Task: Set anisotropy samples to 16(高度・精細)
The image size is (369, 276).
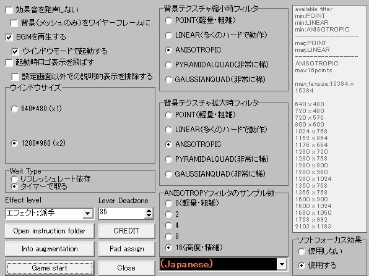Action: pyautogui.click(x=168, y=248)
